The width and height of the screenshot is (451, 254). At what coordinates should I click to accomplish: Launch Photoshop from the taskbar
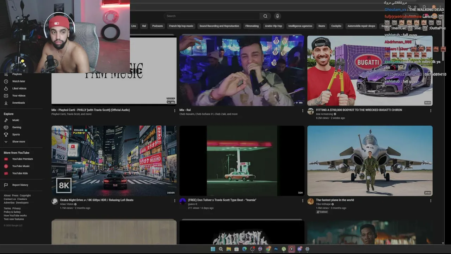click(276, 249)
